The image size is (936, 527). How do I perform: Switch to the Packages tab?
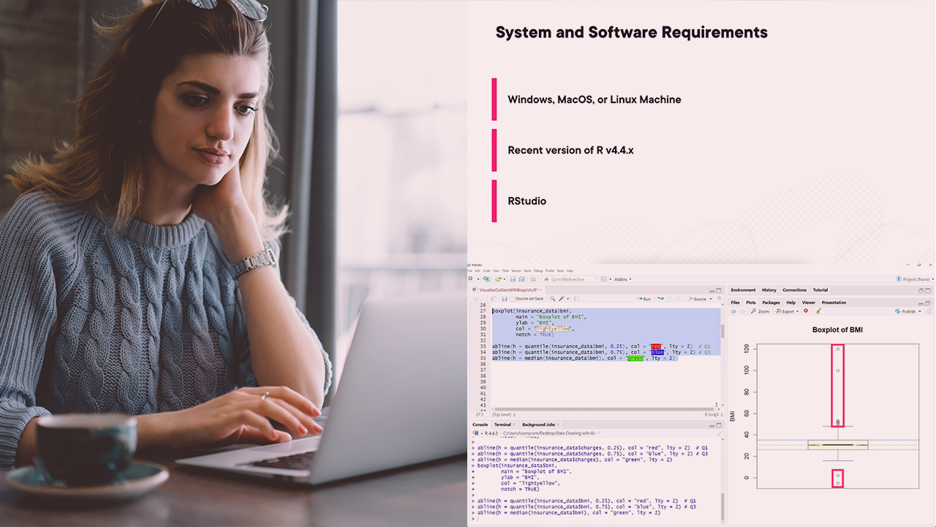tap(771, 302)
